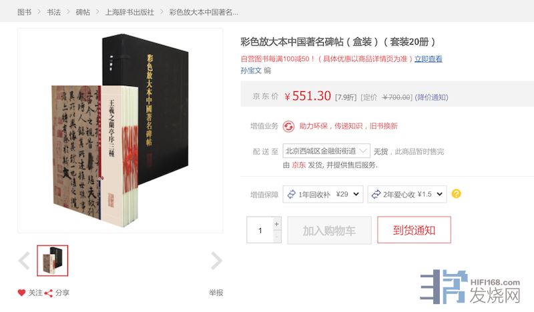Select the book set thumbnail image
This screenshot has height=312, width=534.
pos(53,261)
